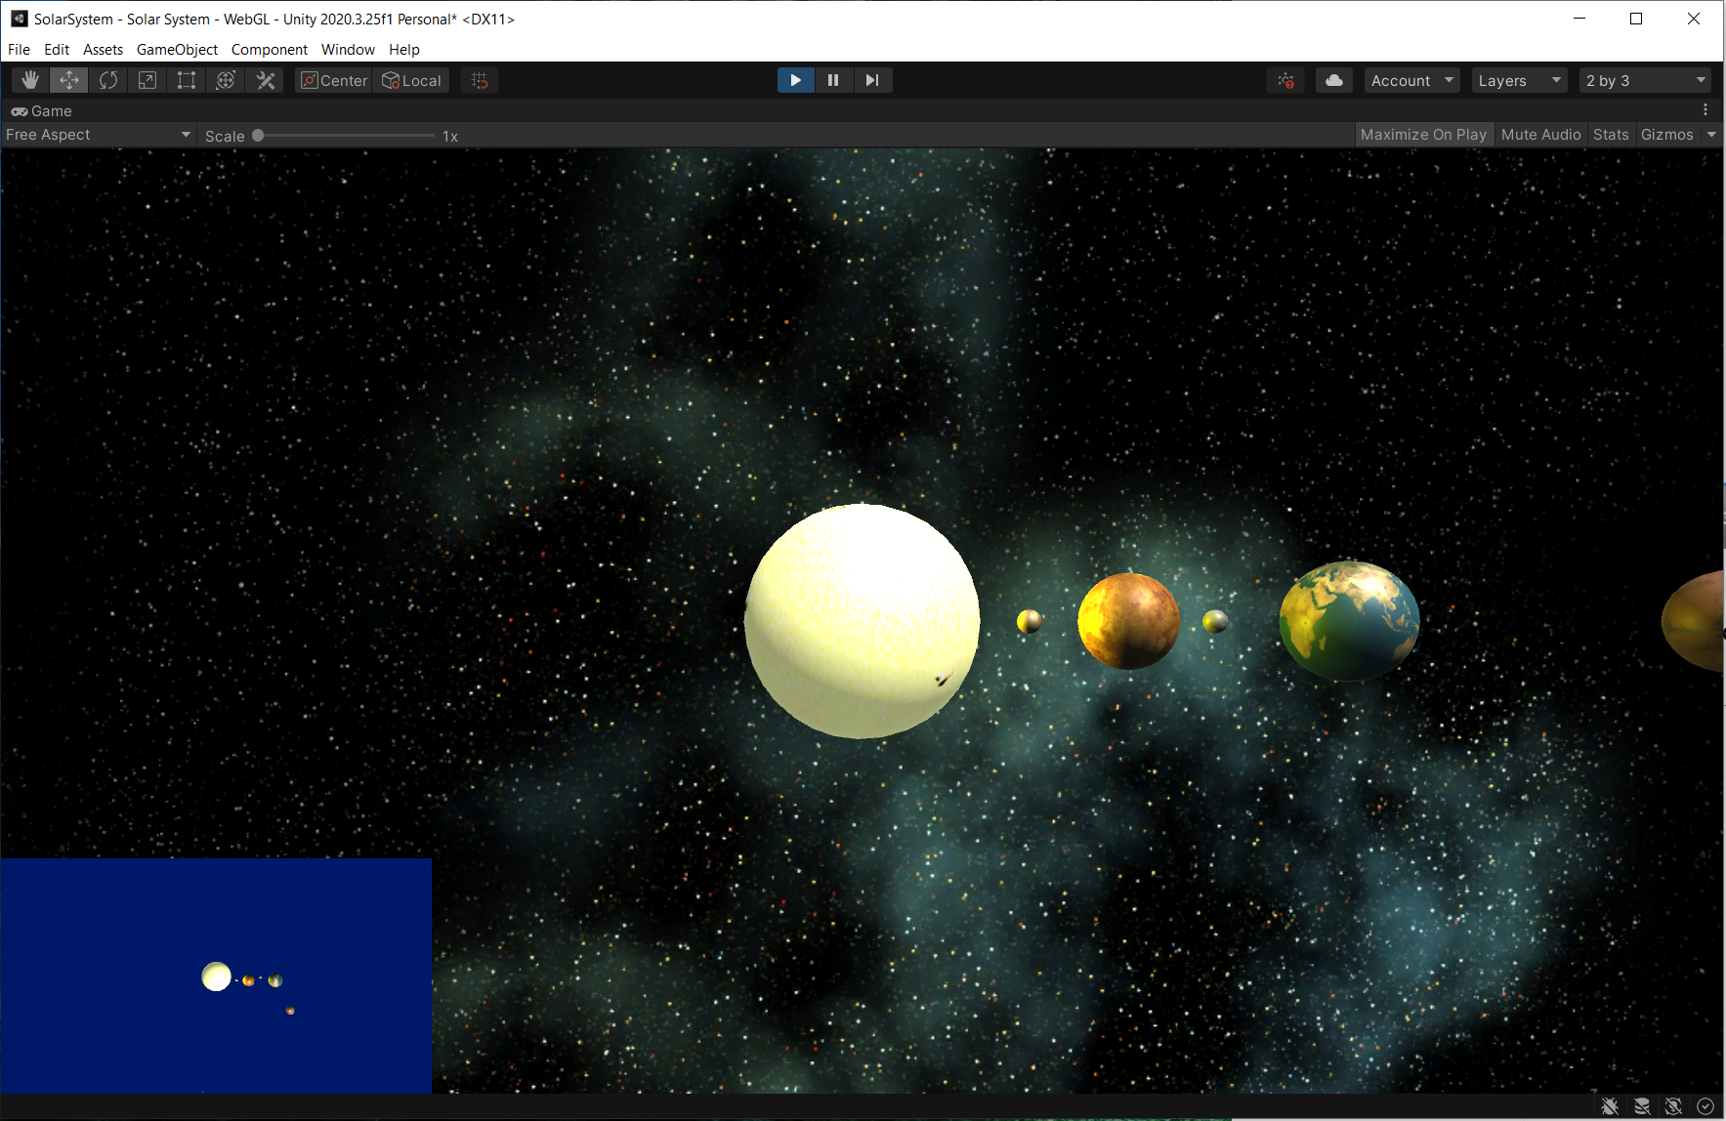Toggle handle rotation Local button
Viewport: 1726px width, 1121px height.
click(x=411, y=80)
